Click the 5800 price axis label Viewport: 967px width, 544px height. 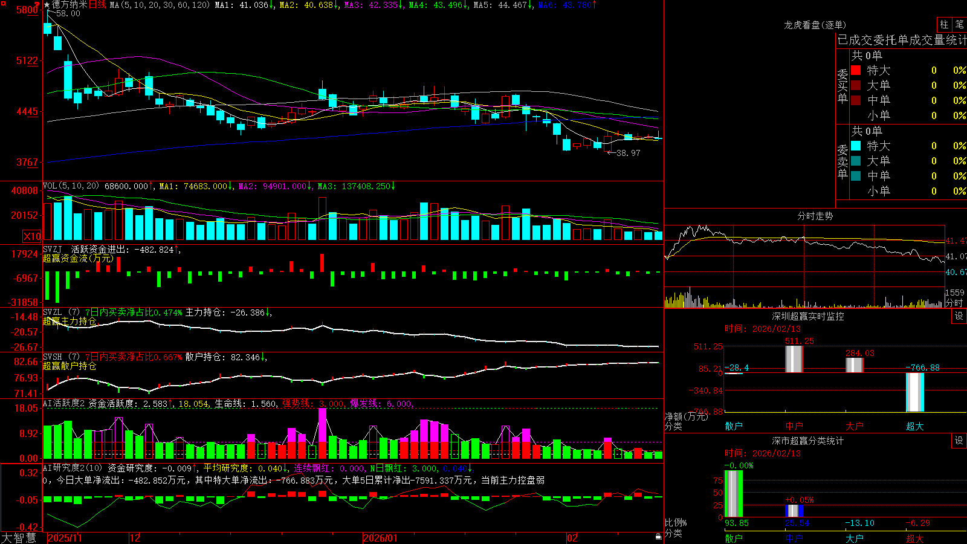point(27,10)
